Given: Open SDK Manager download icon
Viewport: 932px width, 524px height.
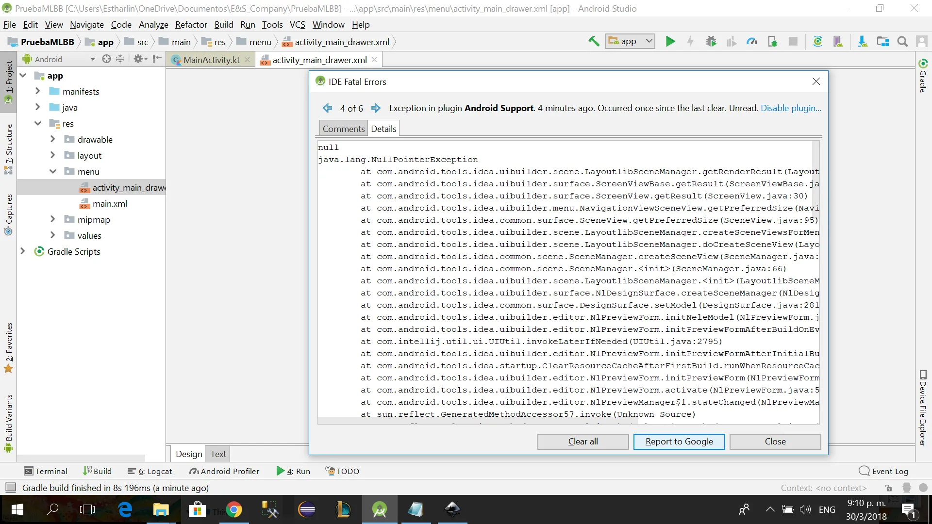Looking at the screenshot, I should click(862, 42).
